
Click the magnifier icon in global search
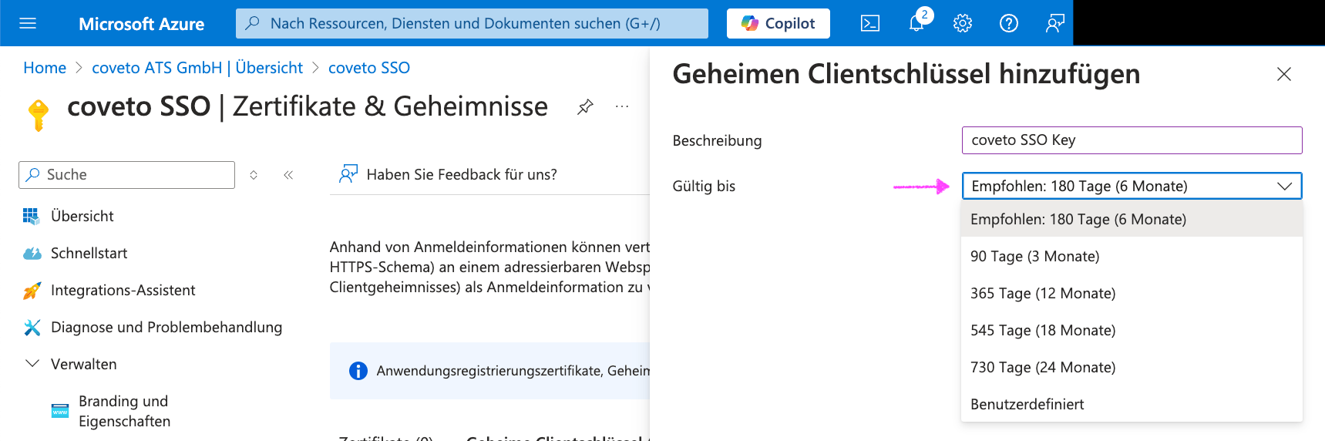click(252, 23)
